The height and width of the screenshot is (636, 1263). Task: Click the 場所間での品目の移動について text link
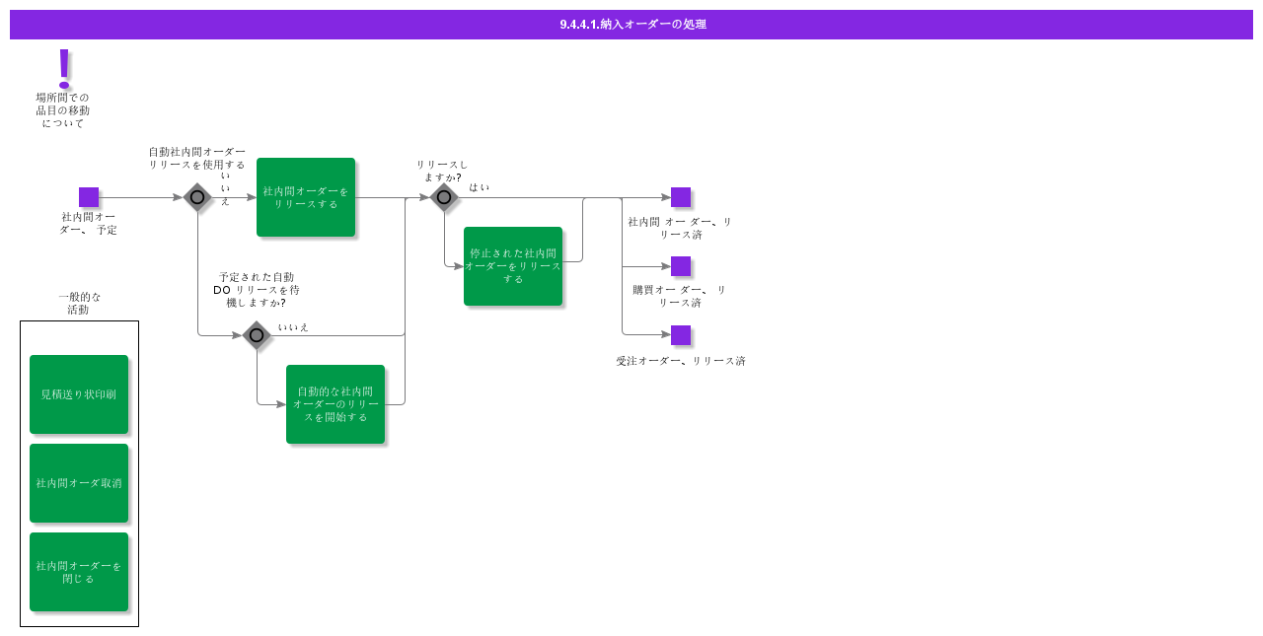click(x=63, y=110)
